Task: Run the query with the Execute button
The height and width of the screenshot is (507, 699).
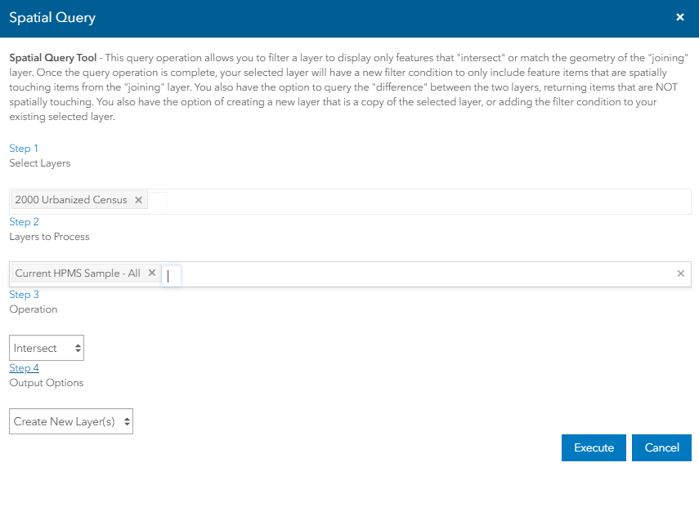Action: pos(594,447)
